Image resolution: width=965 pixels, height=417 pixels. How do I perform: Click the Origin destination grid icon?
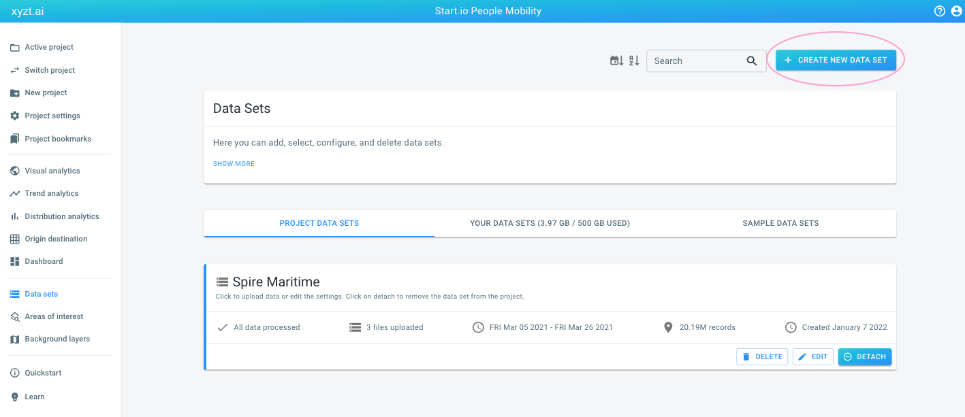pos(14,239)
